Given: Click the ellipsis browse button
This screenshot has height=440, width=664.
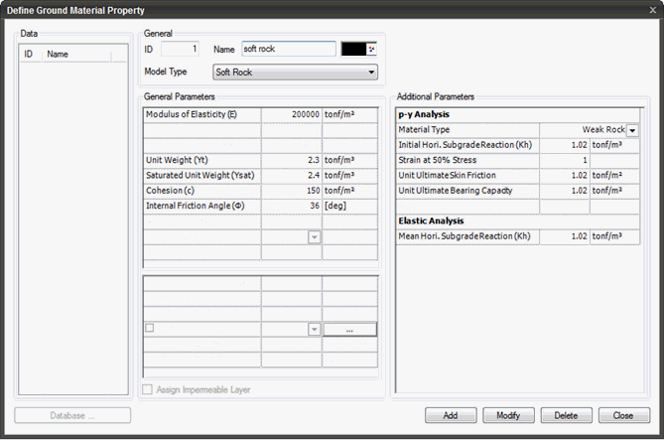Looking at the screenshot, I should click(349, 330).
